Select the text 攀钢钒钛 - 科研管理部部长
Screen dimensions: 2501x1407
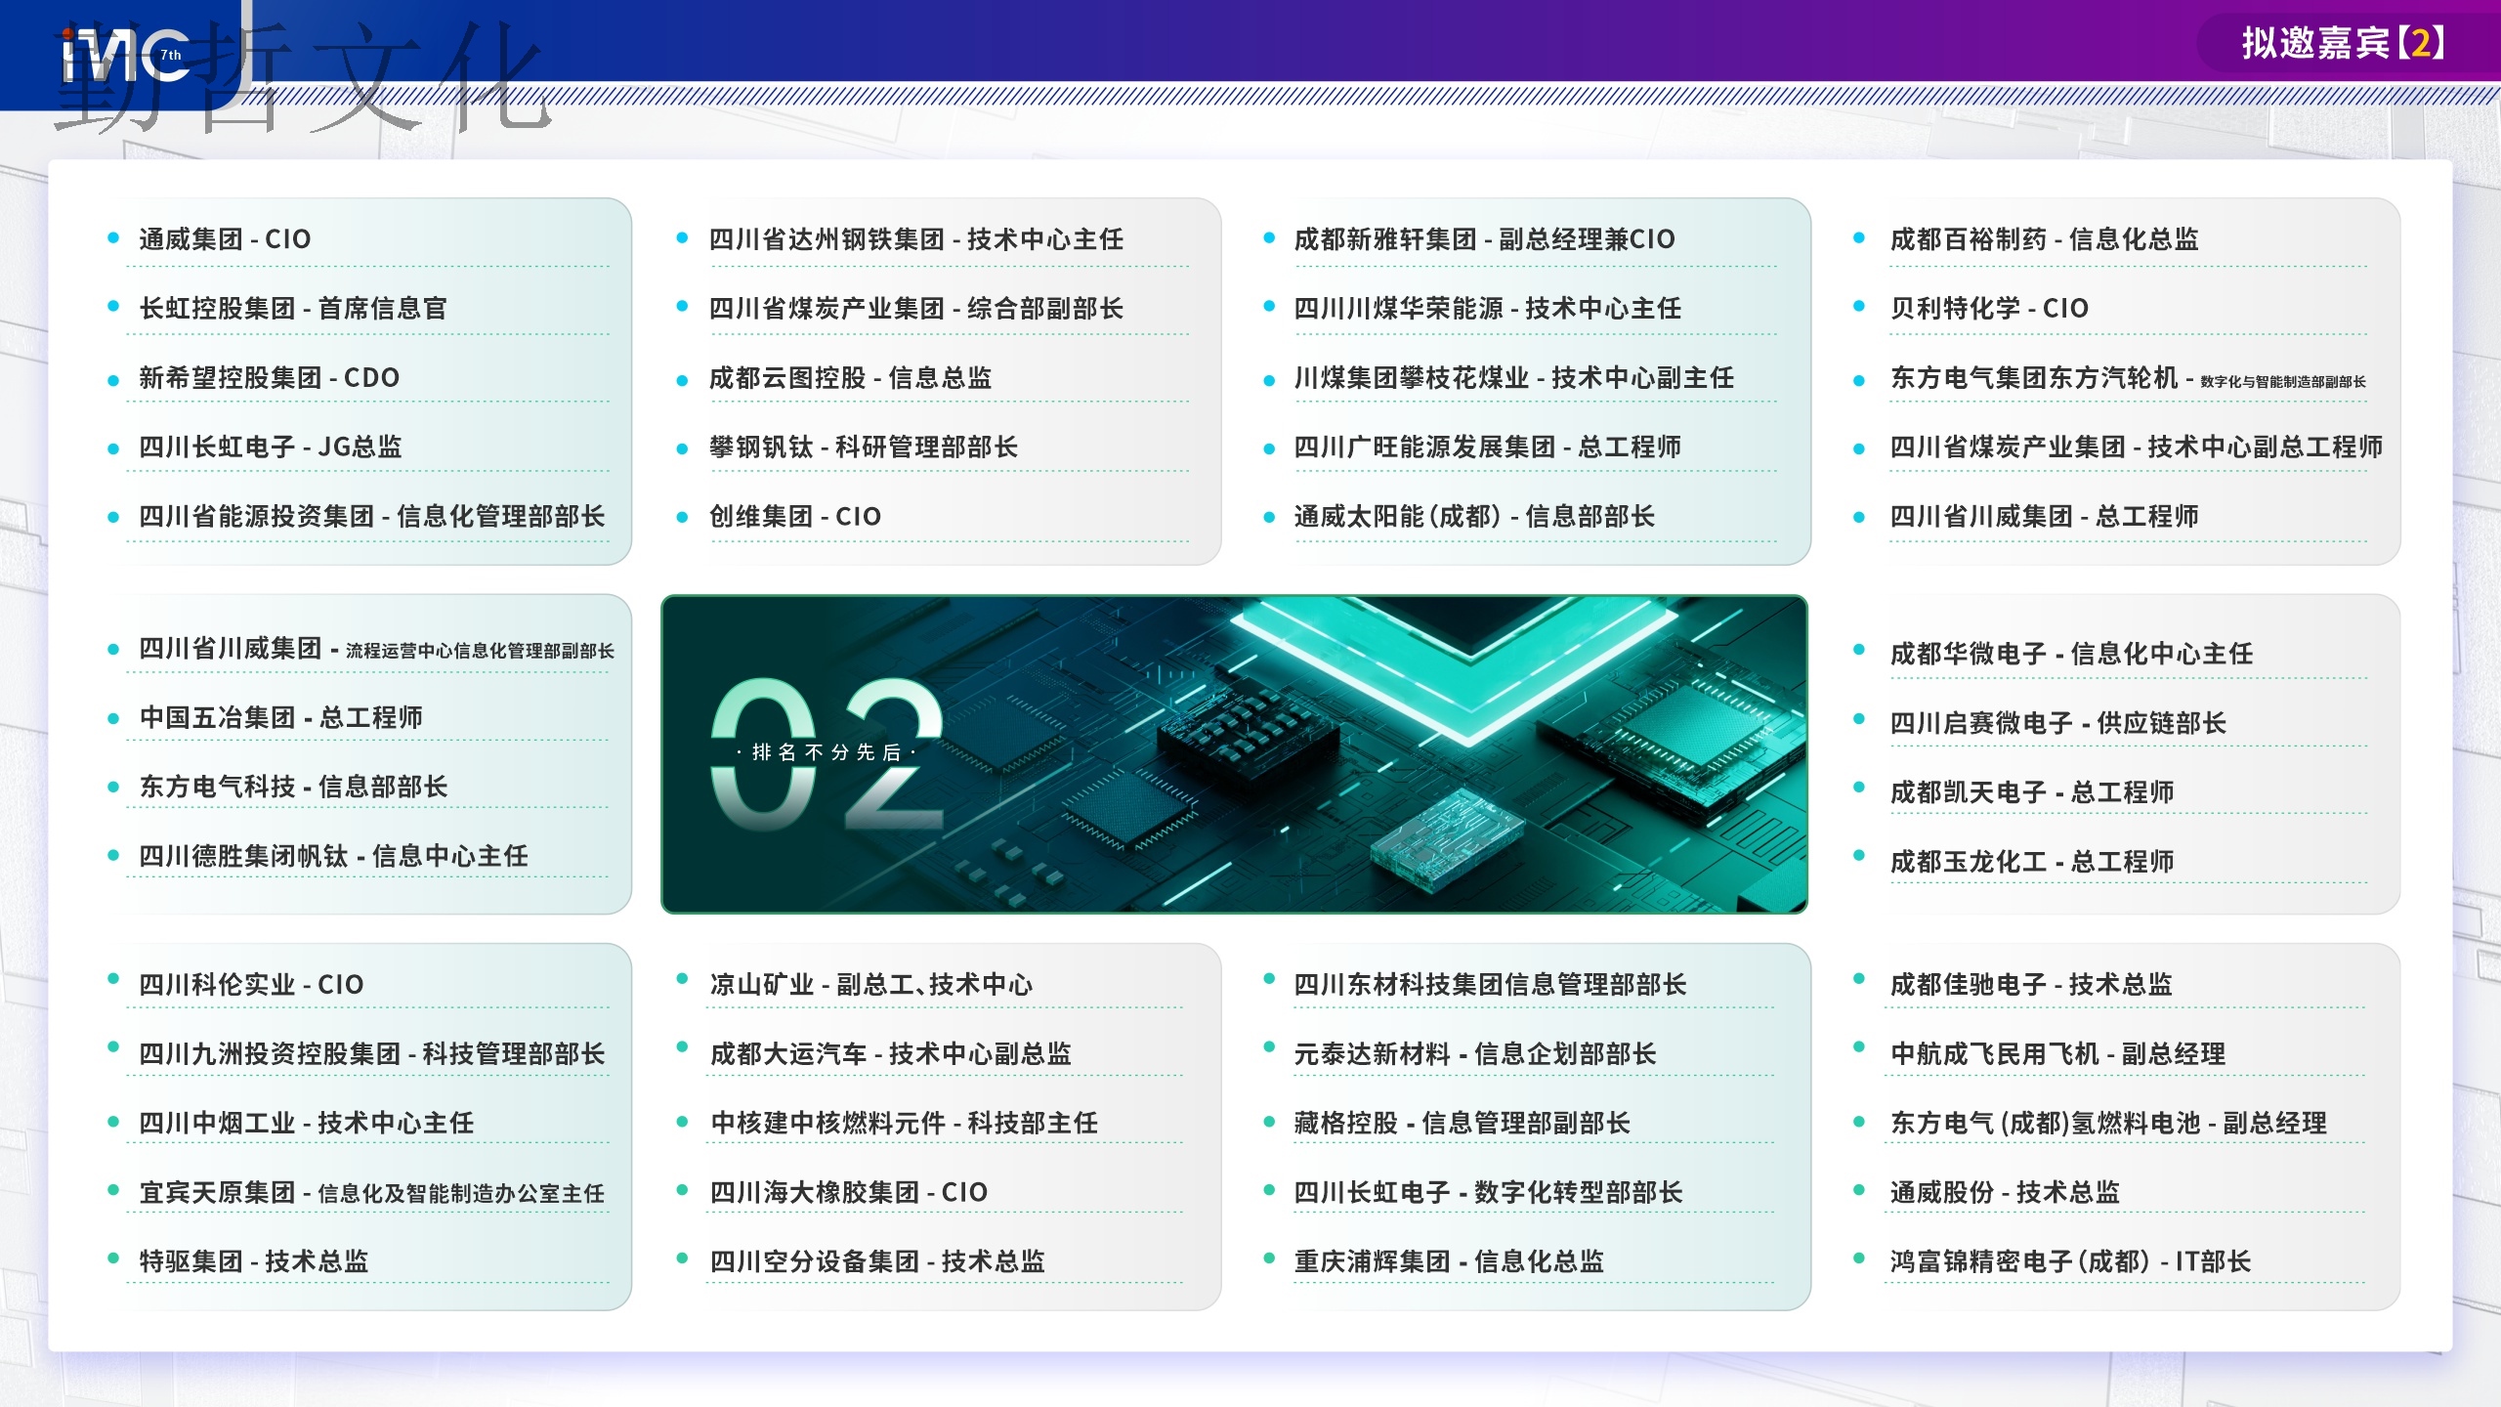point(864,448)
